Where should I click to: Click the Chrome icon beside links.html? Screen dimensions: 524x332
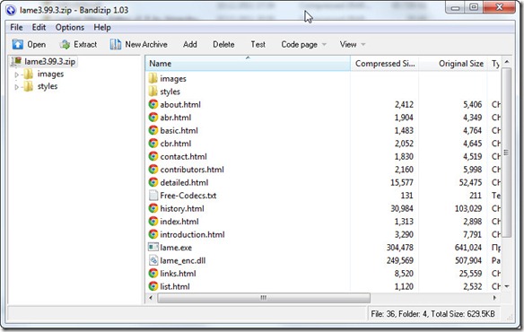point(153,273)
